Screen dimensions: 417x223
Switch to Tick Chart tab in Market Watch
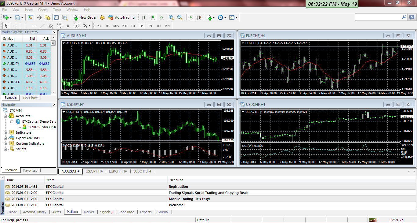[x=30, y=98]
